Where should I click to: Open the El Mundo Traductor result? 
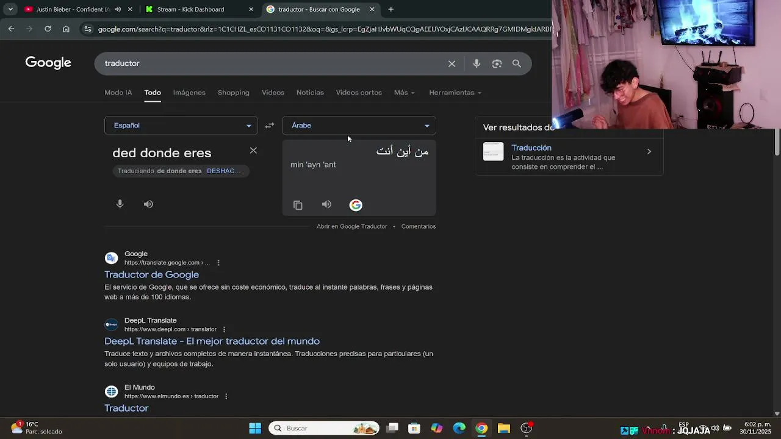[x=126, y=408]
